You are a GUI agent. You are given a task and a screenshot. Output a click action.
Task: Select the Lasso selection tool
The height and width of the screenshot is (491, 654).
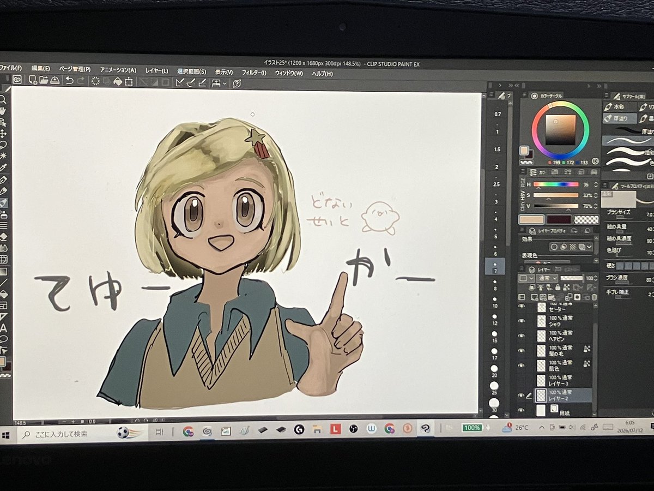point(3,145)
